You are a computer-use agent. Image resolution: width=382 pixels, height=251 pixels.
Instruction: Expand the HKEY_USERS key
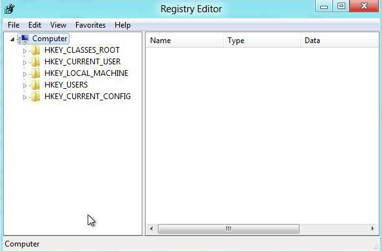pyautogui.click(x=24, y=86)
